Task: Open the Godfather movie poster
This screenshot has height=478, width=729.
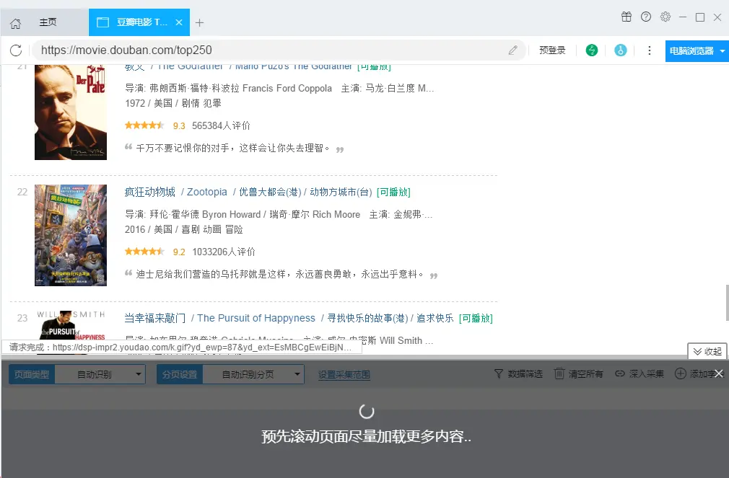Action: 71,112
